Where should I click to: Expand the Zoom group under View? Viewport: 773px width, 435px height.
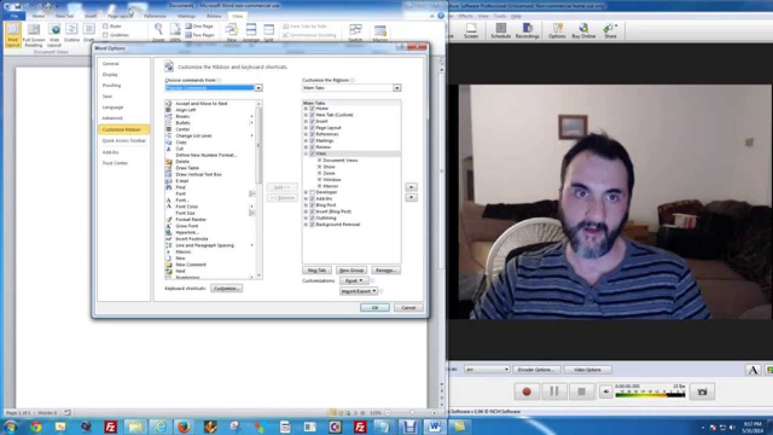pos(319,173)
